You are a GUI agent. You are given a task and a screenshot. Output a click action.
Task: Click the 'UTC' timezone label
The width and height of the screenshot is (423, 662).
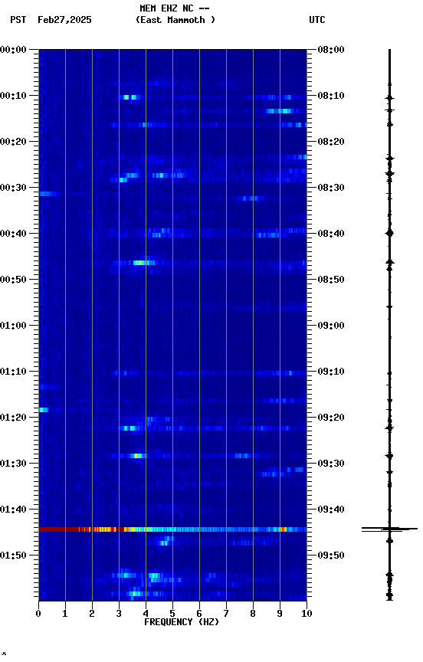tap(317, 20)
